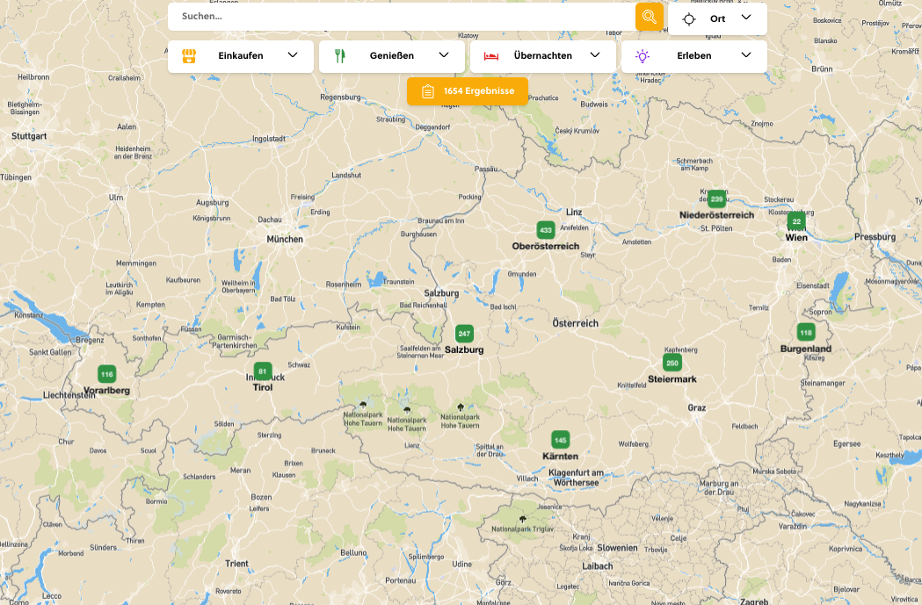Click the shop icon in Einkaufen

click(x=188, y=56)
